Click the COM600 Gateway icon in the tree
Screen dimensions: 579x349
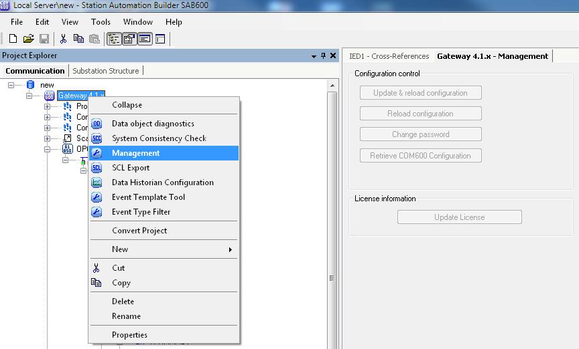coord(50,96)
